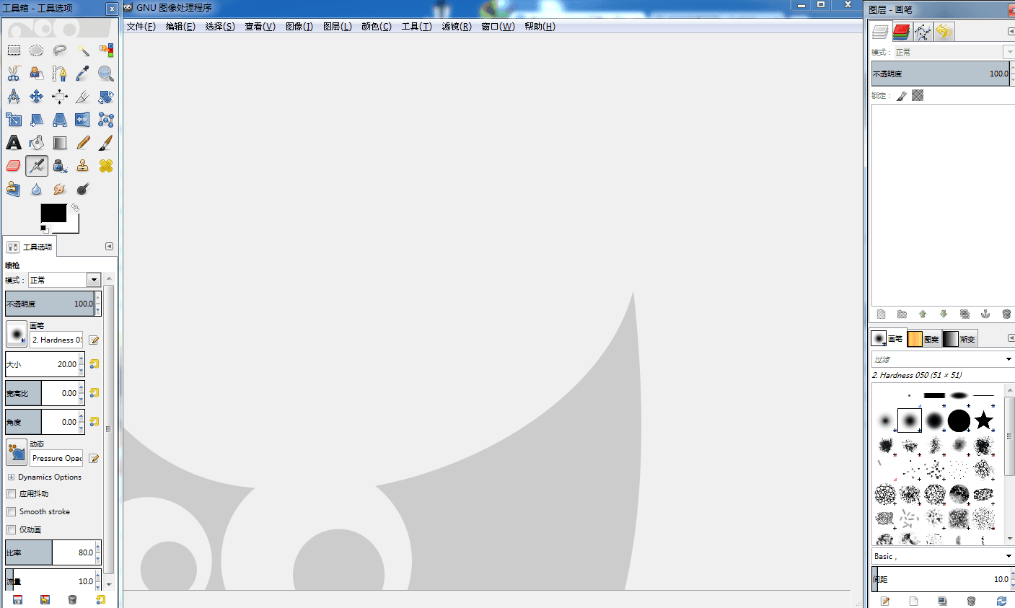Open the 颜色(C) menu

[x=377, y=27]
